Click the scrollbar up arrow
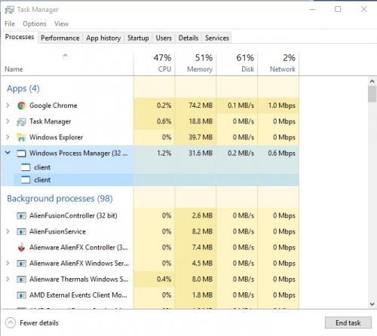This screenshot has height=336, width=377. [x=372, y=81]
